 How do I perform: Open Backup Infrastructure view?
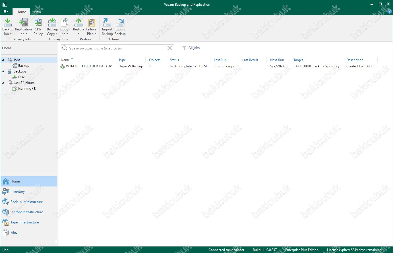click(29, 202)
